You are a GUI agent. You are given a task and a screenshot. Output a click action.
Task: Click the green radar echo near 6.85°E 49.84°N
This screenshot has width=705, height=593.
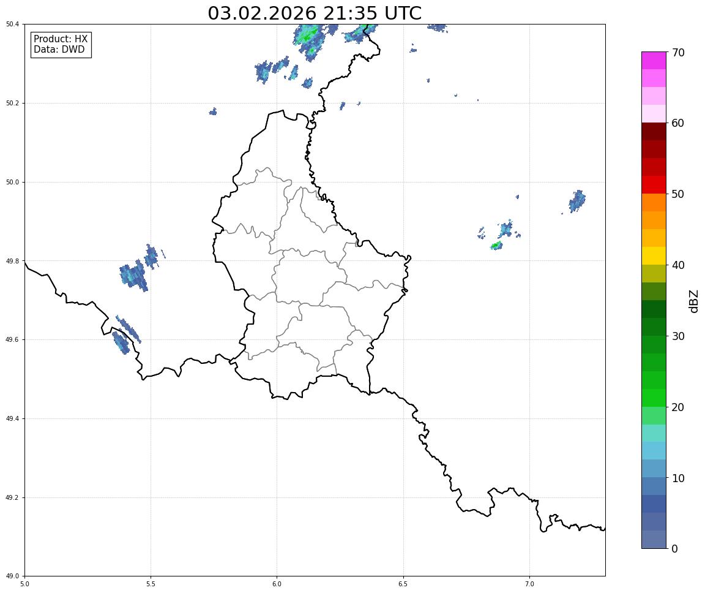tap(496, 245)
